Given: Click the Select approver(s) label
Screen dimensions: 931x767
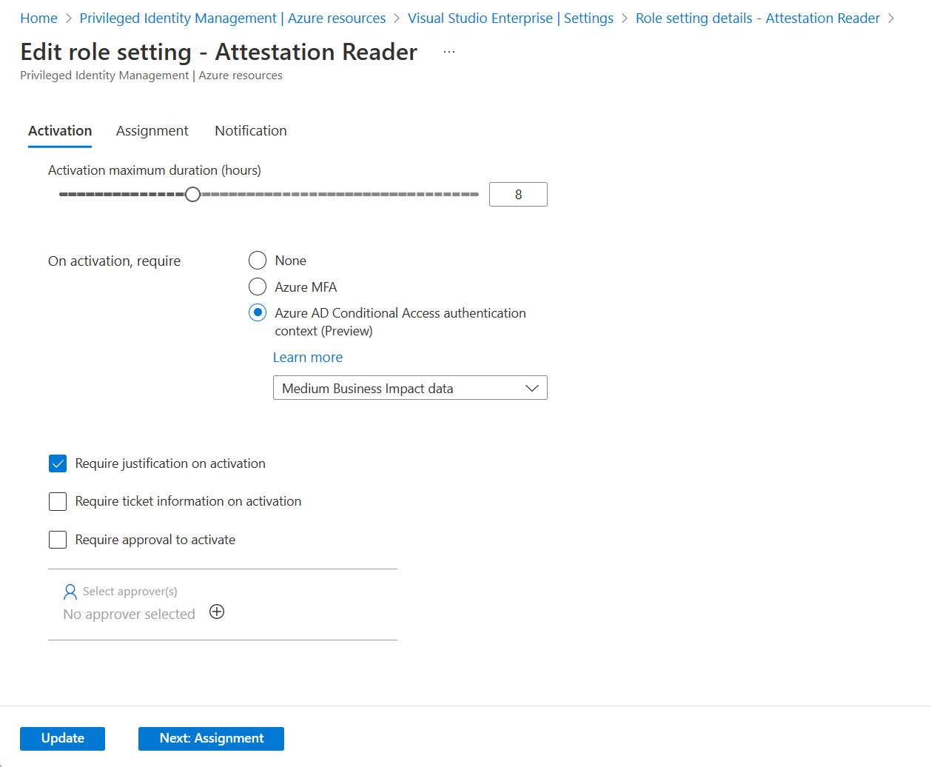Looking at the screenshot, I should pyautogui.click(x=130, y=592).
